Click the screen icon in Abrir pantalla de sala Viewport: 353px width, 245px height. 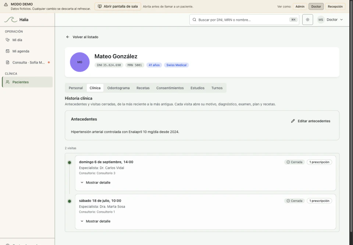(x=100, y=6)
